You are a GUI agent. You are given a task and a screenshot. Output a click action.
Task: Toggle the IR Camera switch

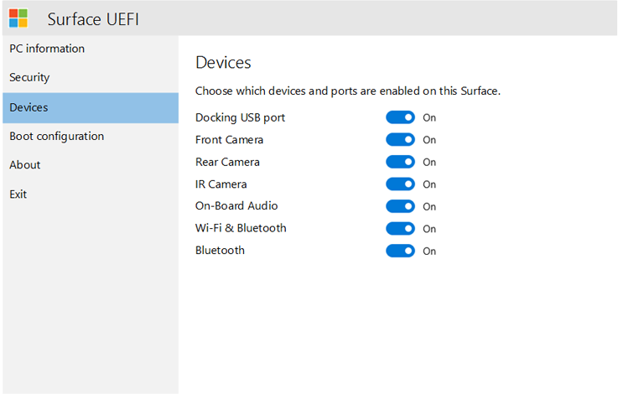click(400, 184)
